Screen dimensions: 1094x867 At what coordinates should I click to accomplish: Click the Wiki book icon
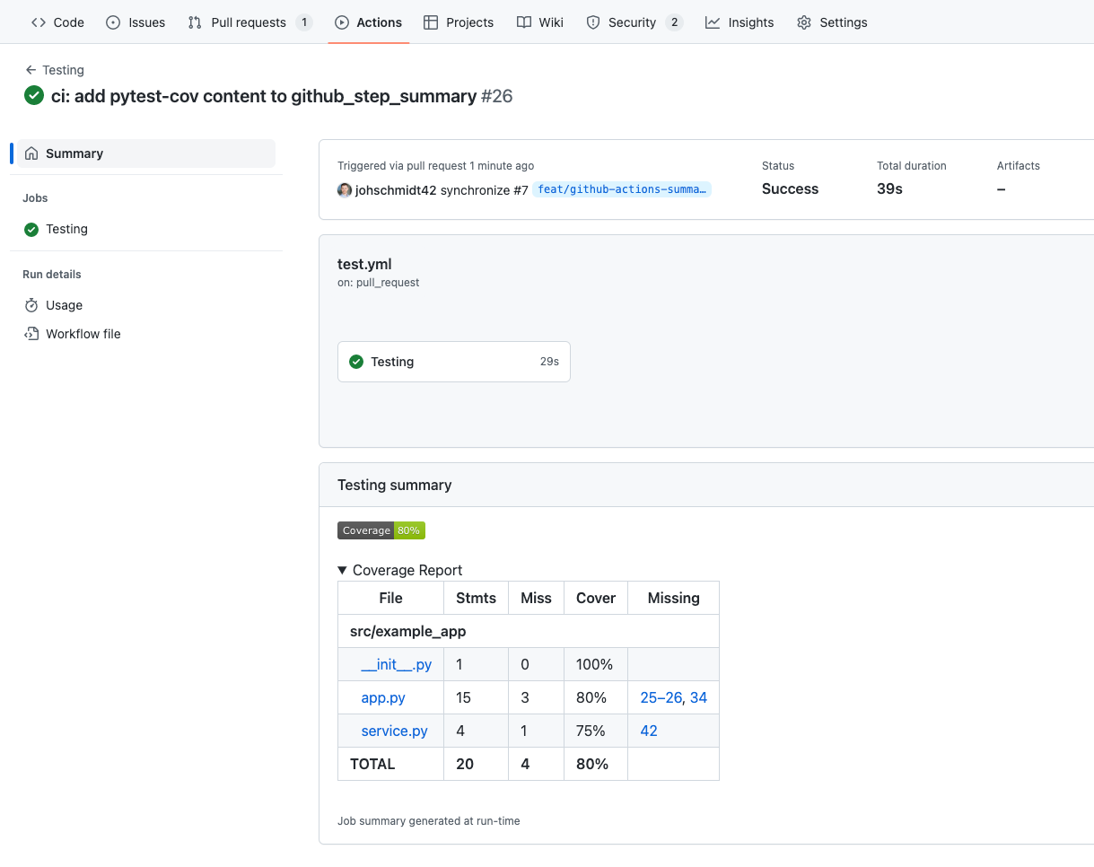(524, 22)
